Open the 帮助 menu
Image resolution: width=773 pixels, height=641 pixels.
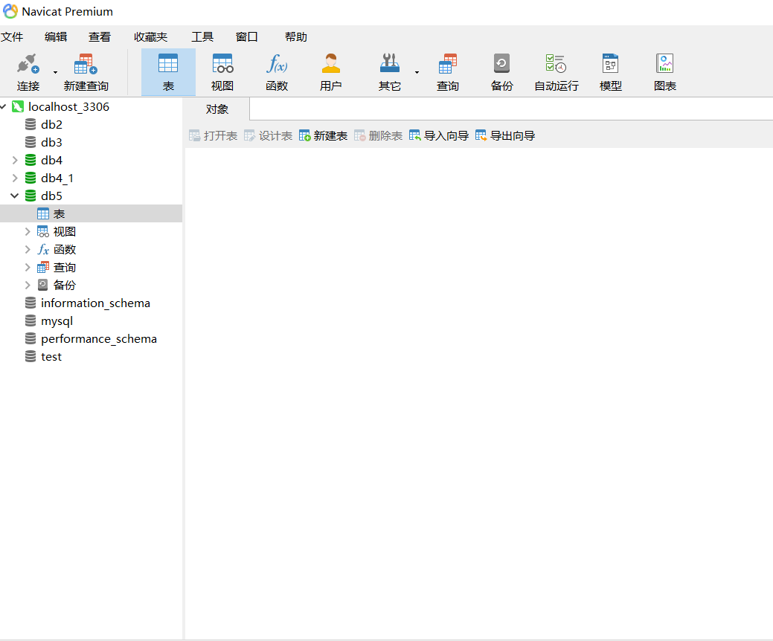(296, 37)
